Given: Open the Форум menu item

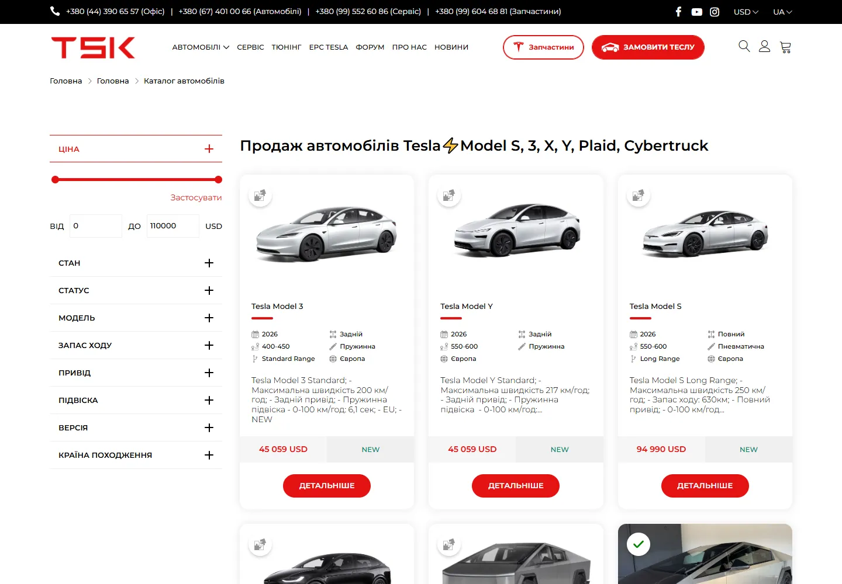Looking at the screenshot, I should pos(370,47).
